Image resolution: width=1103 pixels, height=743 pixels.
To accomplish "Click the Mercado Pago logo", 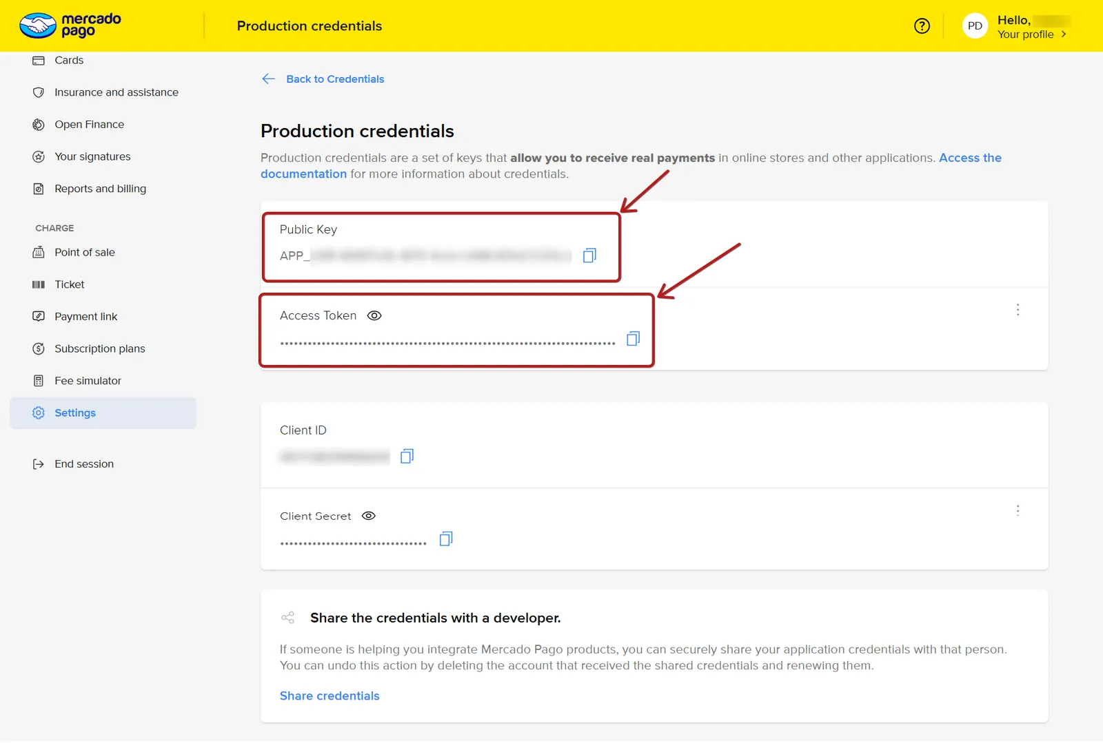I will tap(70, 25).
